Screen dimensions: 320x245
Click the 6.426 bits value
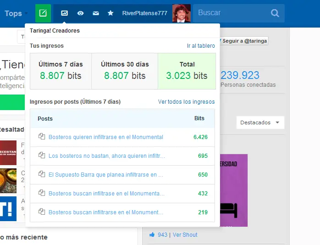click(x=200, y=137)
